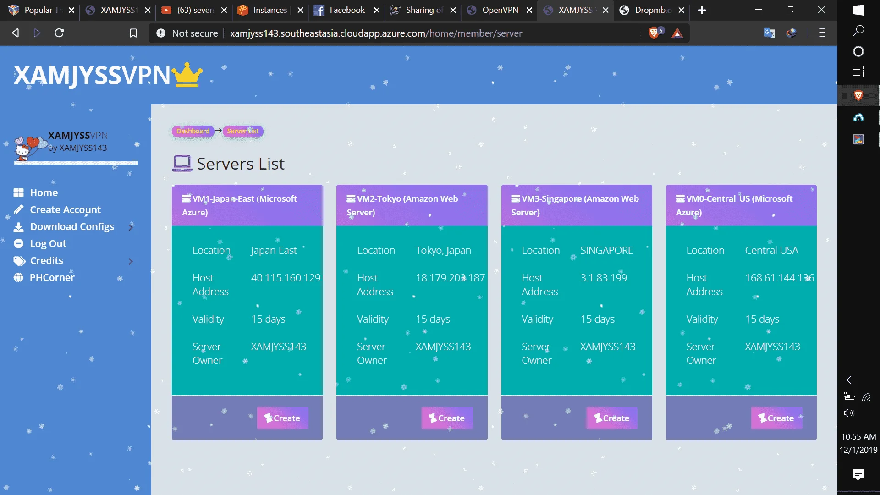Open the Windows notification center icon
This screenshot has width=880, height=495.
pos(858,474)
